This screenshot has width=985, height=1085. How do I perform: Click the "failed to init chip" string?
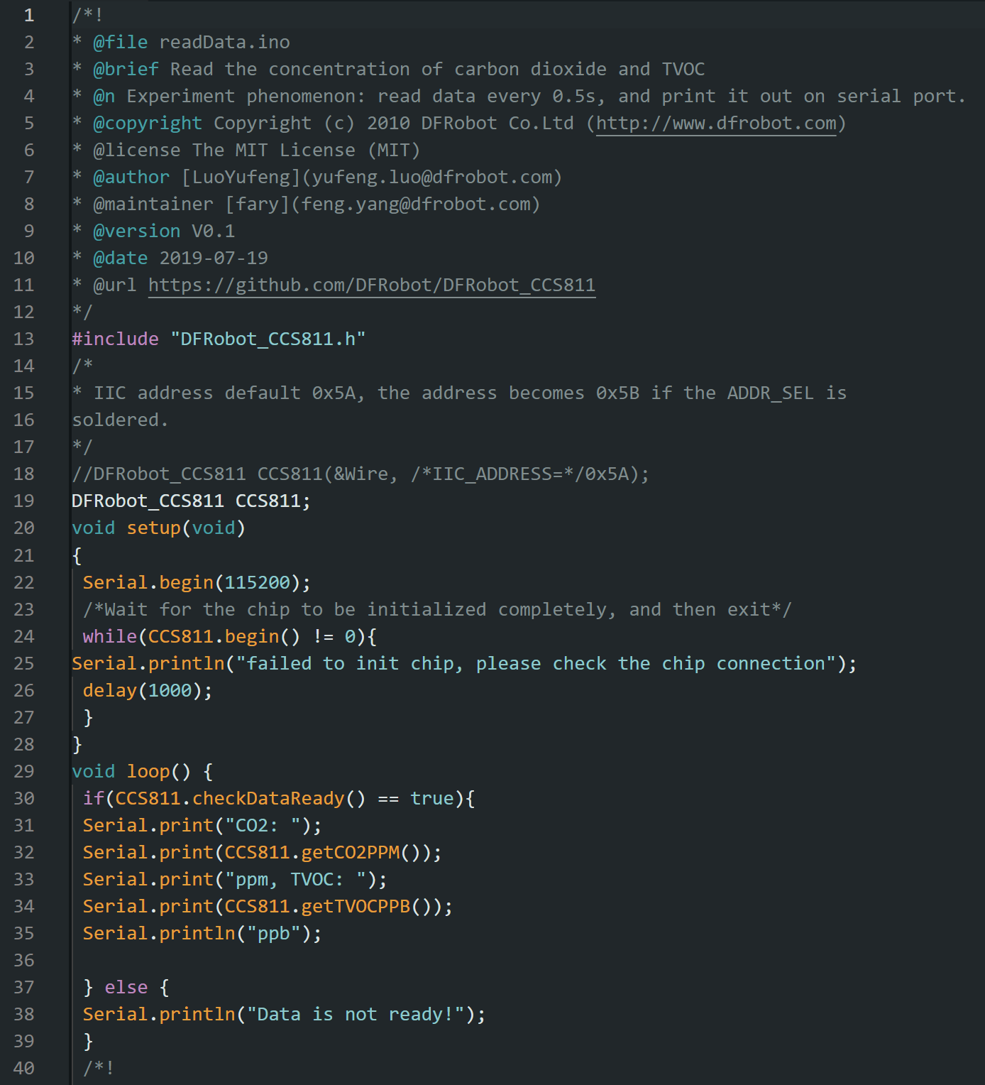[x=536, y=663]
